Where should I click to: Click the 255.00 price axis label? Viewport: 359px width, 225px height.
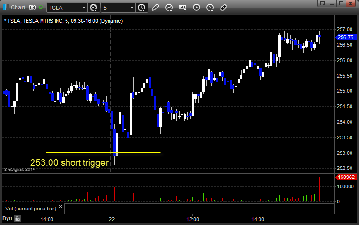[x=344, y=91]
